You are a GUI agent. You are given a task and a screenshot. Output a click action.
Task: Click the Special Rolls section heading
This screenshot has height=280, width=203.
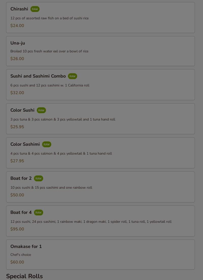[x=24, y=276]
